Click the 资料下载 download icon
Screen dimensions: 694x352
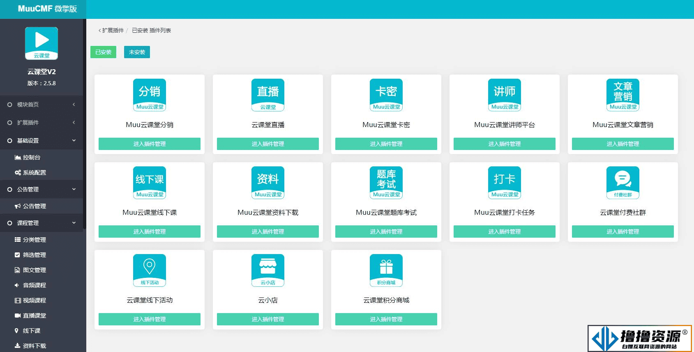pos(17,346)
